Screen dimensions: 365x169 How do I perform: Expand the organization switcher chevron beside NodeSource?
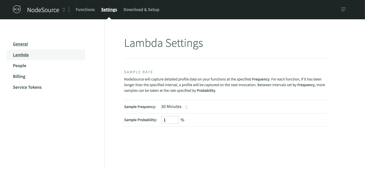tap(64, 10)
